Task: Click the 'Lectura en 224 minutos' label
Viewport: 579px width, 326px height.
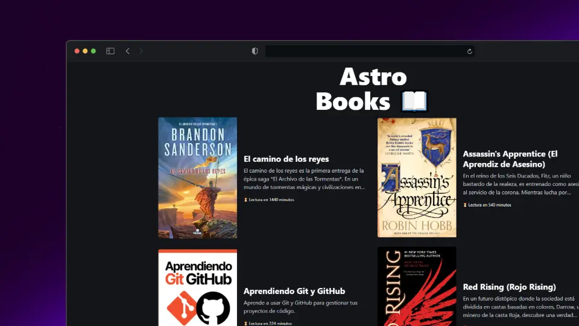Action: (x=270, y=324)
